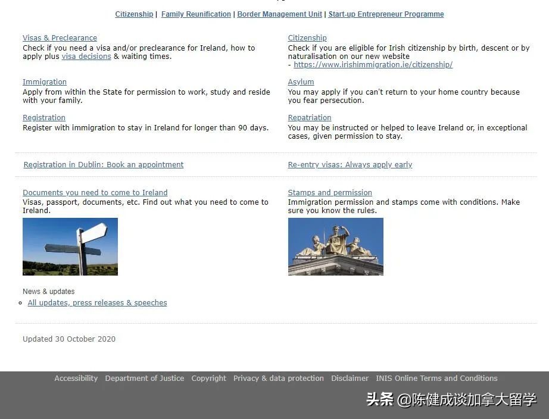549x419 pixels.
Task: Open the Family Reunification section
Action: [x=196, y=14]
